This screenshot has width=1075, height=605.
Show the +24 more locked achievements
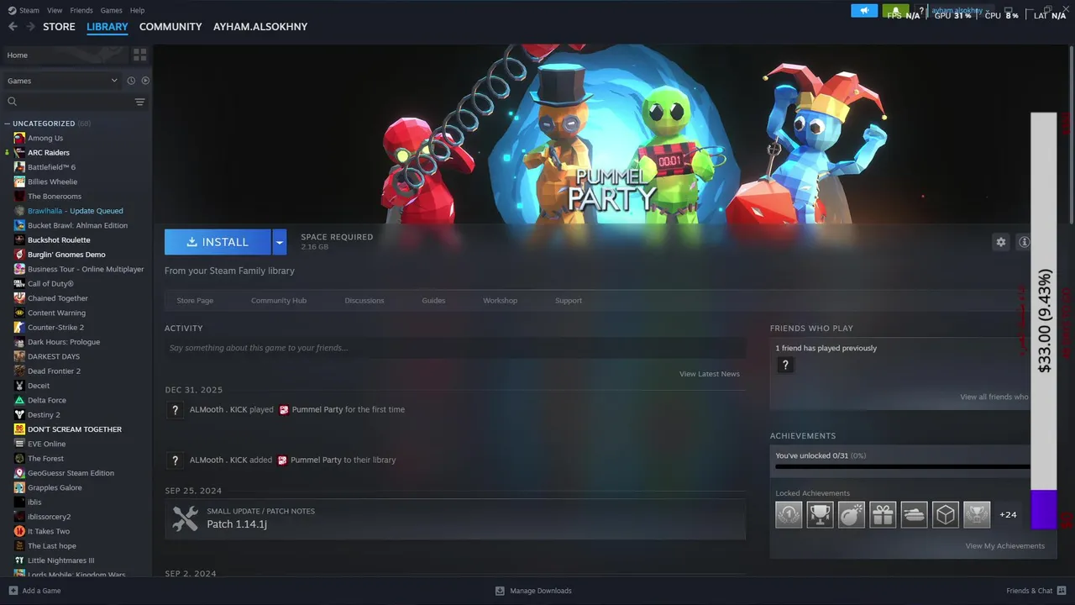[1008, 514]
